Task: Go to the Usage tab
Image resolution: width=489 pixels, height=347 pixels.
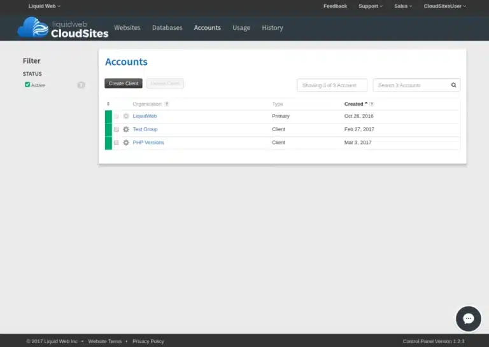Action: coord(241,28)
